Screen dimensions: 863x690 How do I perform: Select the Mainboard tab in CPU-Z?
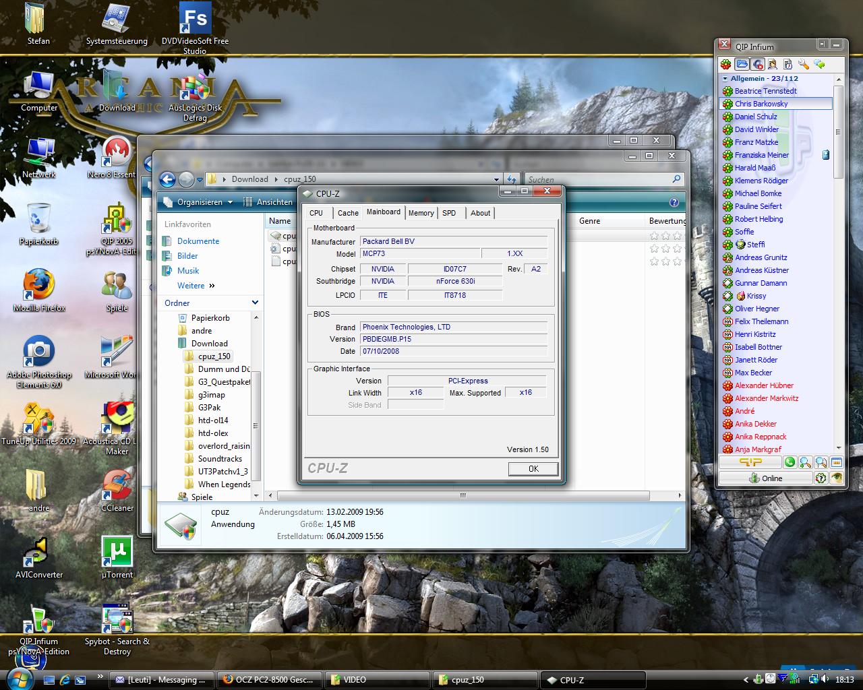point(384,212)
